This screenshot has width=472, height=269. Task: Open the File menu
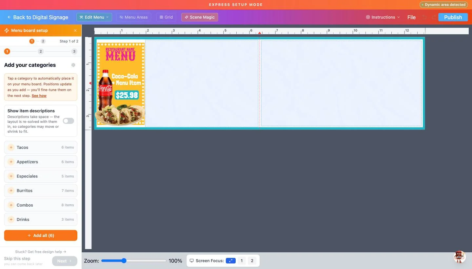pos(411,17)
